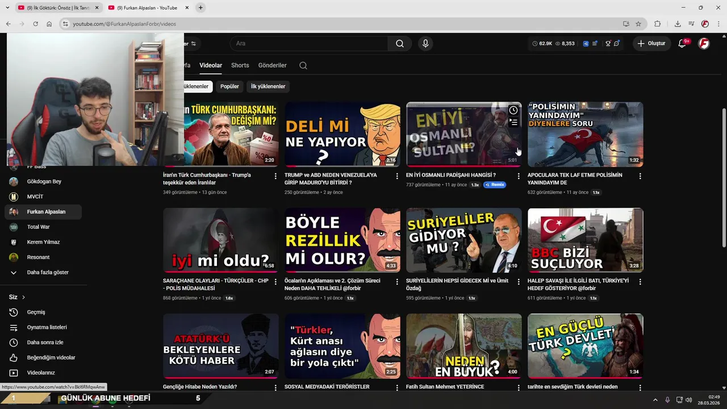Open Gökdogan Bey subscription channel
727x409 pixels.
[43, 182]
